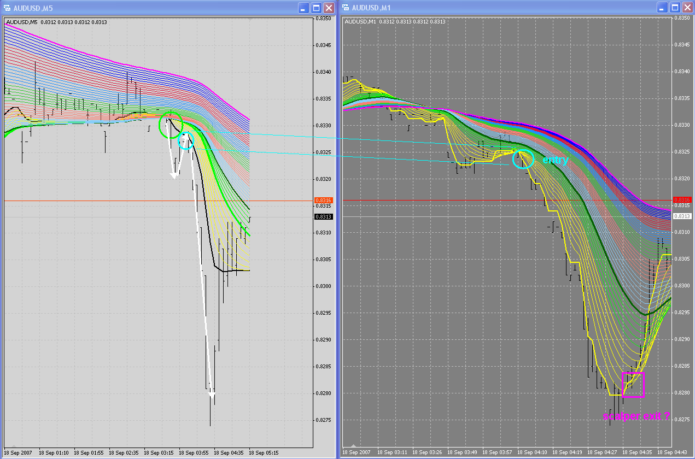Click 0.8290 on the M1 price scale
695x459 pixels.
click(683, 339)
